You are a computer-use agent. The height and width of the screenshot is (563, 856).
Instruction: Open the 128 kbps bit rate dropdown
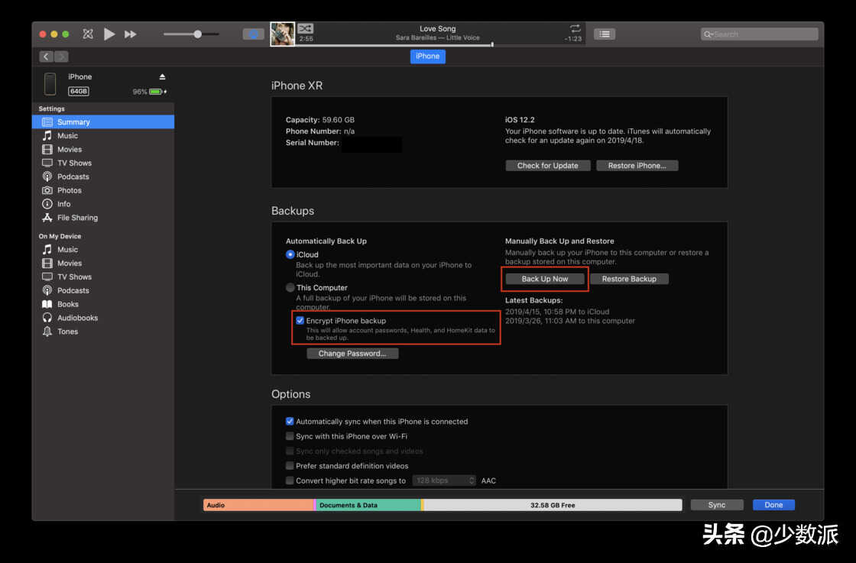point(445,480)
